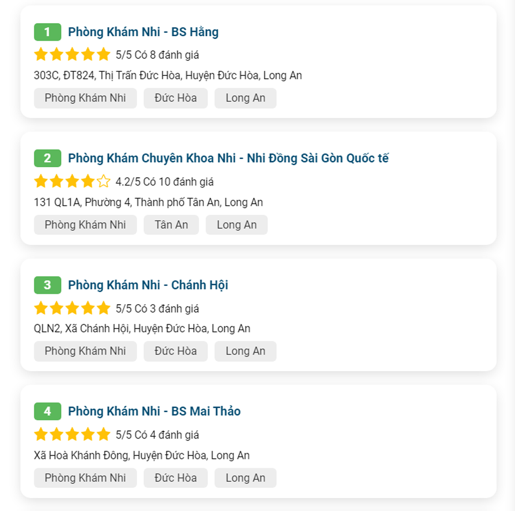Click the star rating of BS Mai Thảo clinic
Screen dimensions: 515x511
click(x=72, y=434)
